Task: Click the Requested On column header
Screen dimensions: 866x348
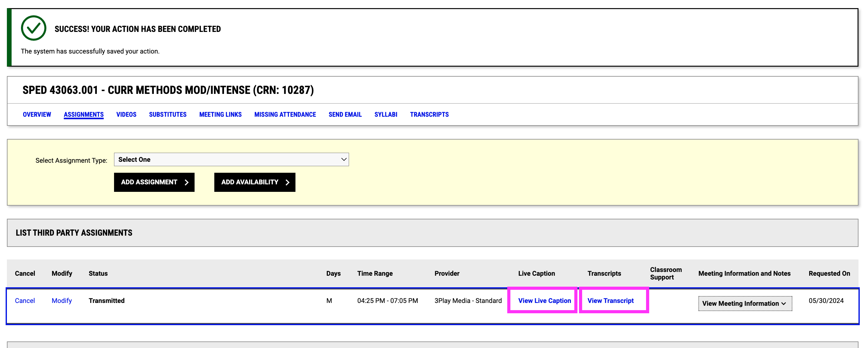Action: click(x=829, y=274)
